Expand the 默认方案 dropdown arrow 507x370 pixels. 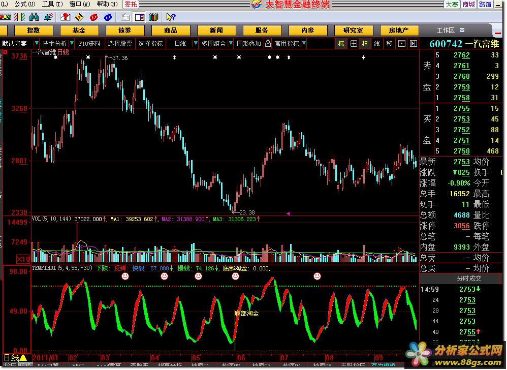(x=36, y=43)
